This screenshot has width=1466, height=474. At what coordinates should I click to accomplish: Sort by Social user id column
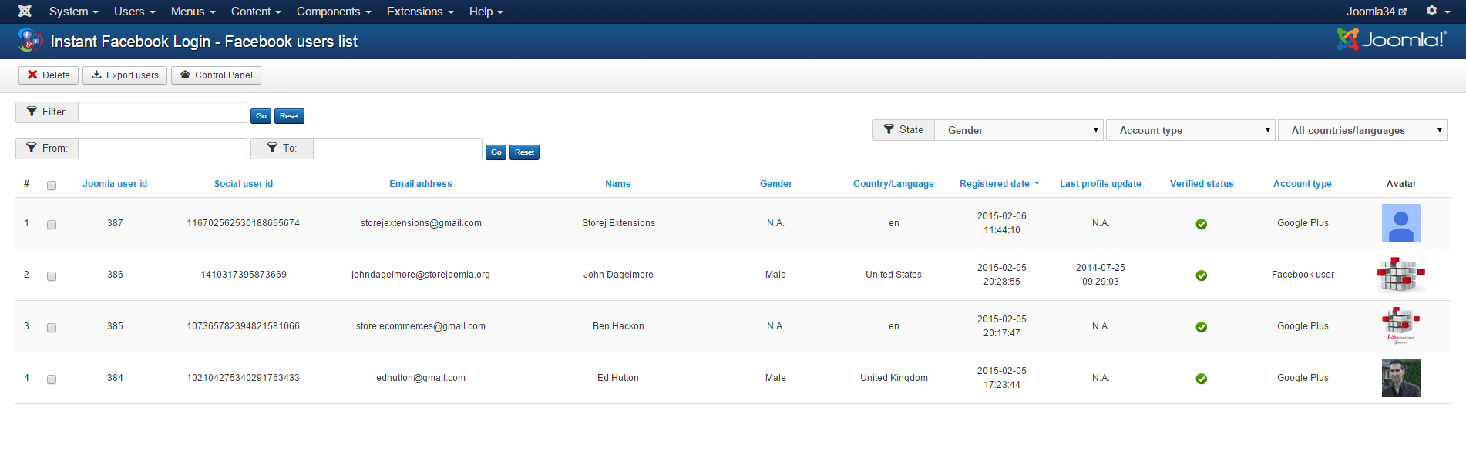coord(244,184)
